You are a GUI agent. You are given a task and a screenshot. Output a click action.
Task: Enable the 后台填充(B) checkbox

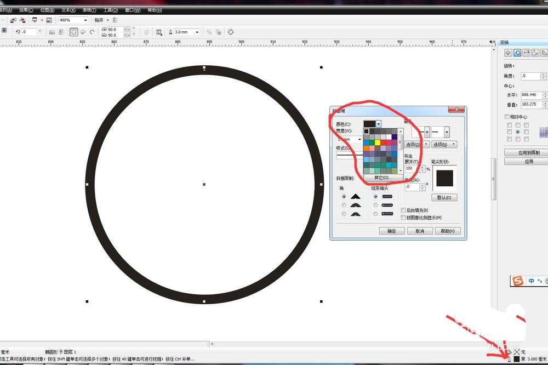click(403, 210)
